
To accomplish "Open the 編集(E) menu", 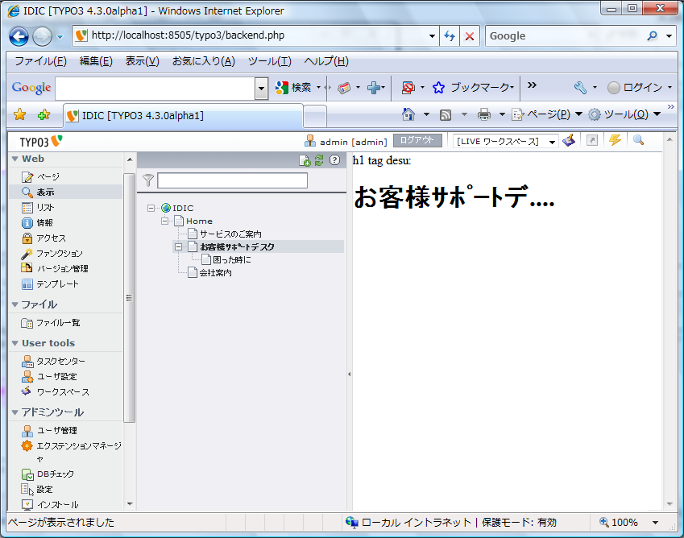I will 96,61.
